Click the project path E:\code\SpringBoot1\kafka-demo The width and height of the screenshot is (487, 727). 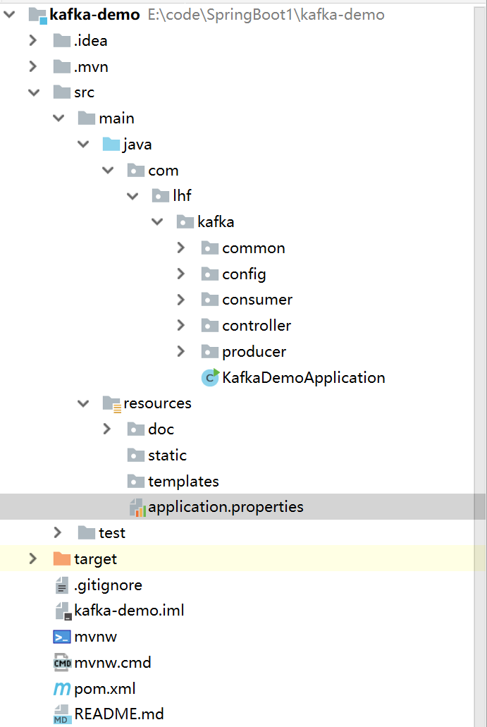(x=266, y=14)
